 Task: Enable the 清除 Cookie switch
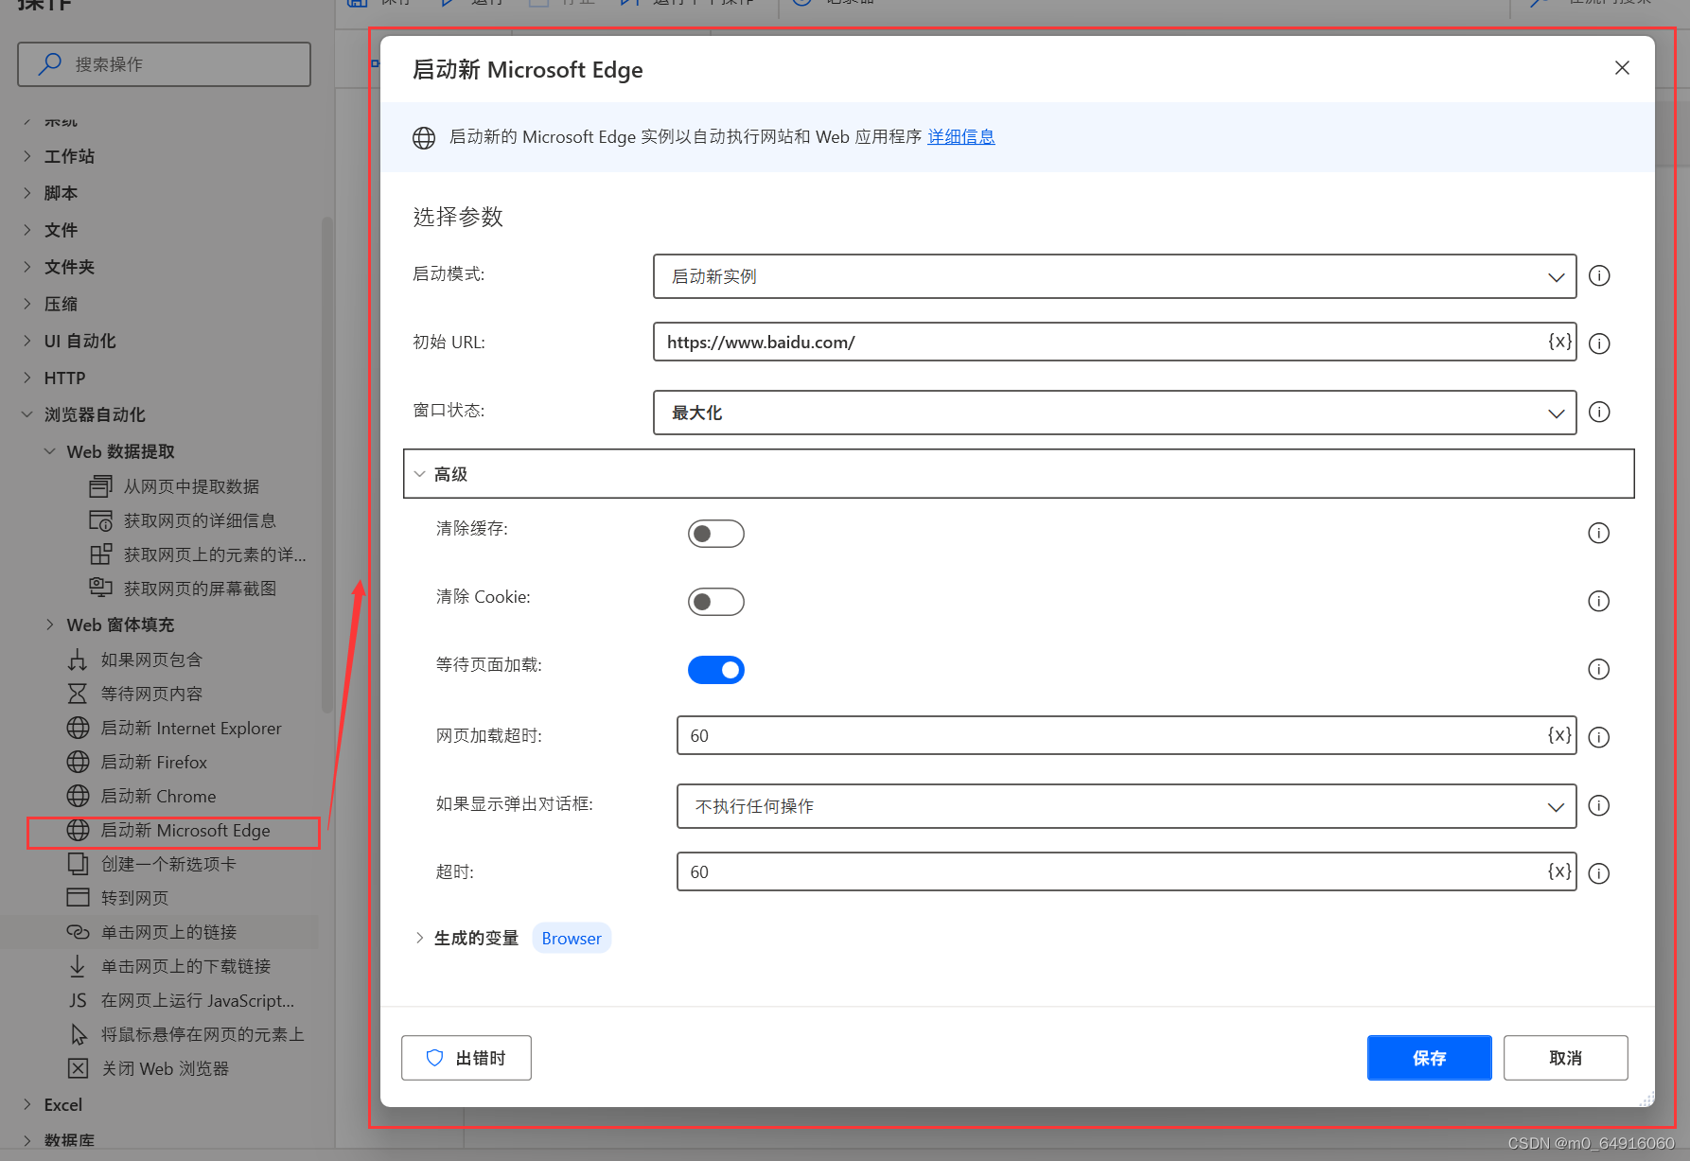click(716, 601)
